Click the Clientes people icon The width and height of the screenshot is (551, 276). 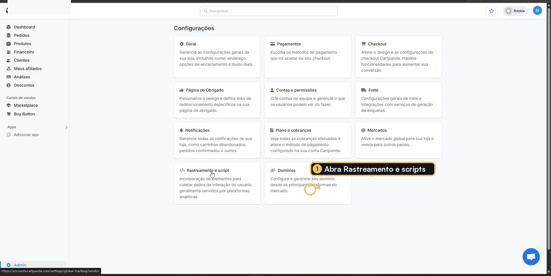9,60
